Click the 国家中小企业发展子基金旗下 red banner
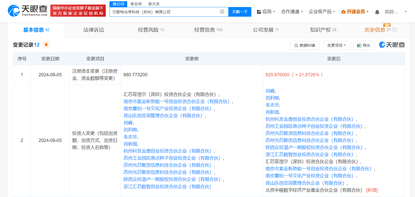Image resolution: width=415 pixels, height=197 pixels. tap(78, 11)
